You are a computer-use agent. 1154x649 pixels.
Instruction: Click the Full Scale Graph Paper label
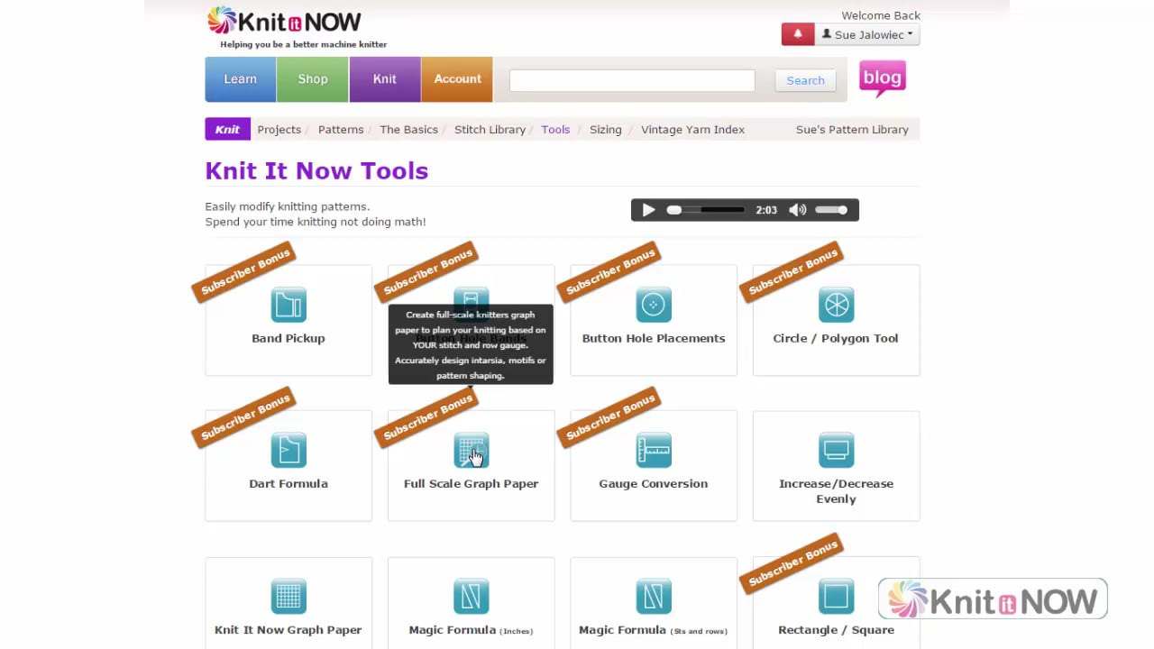coord(471,484)
